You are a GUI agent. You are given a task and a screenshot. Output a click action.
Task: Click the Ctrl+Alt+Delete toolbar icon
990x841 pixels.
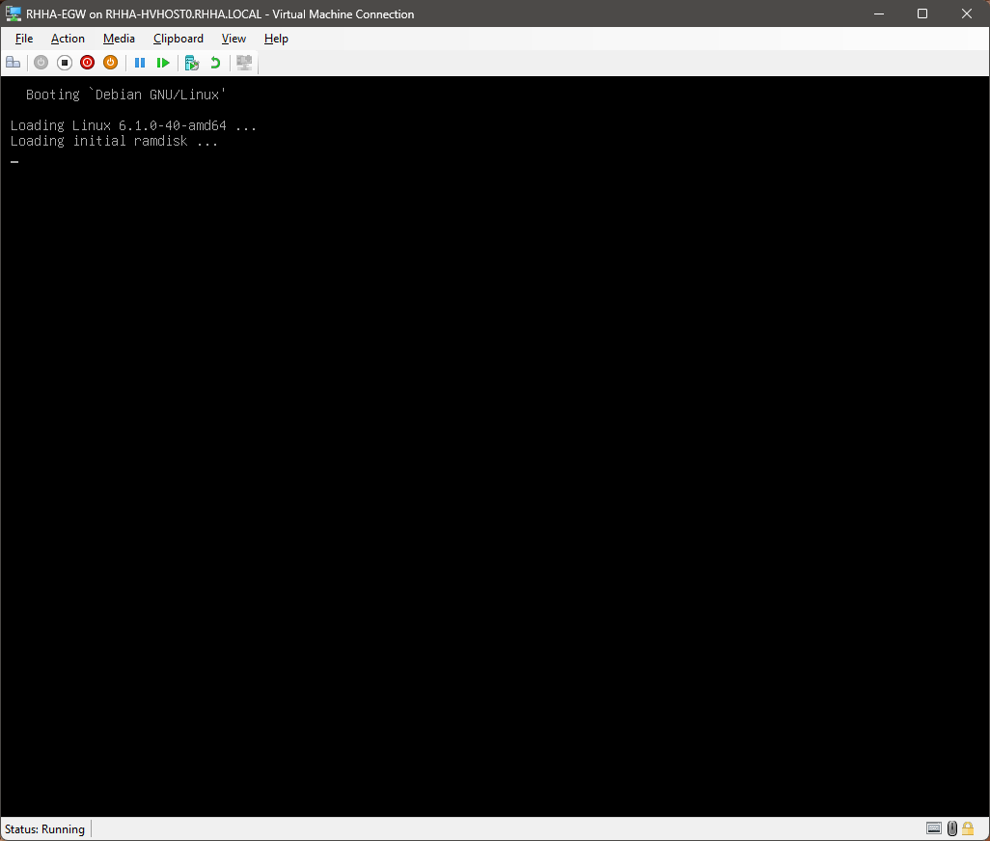[x=14, y=63]
